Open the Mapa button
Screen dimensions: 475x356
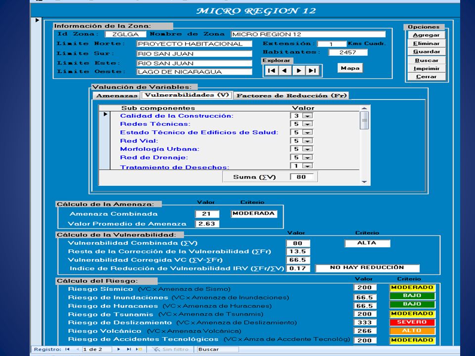tap(350, 68)
